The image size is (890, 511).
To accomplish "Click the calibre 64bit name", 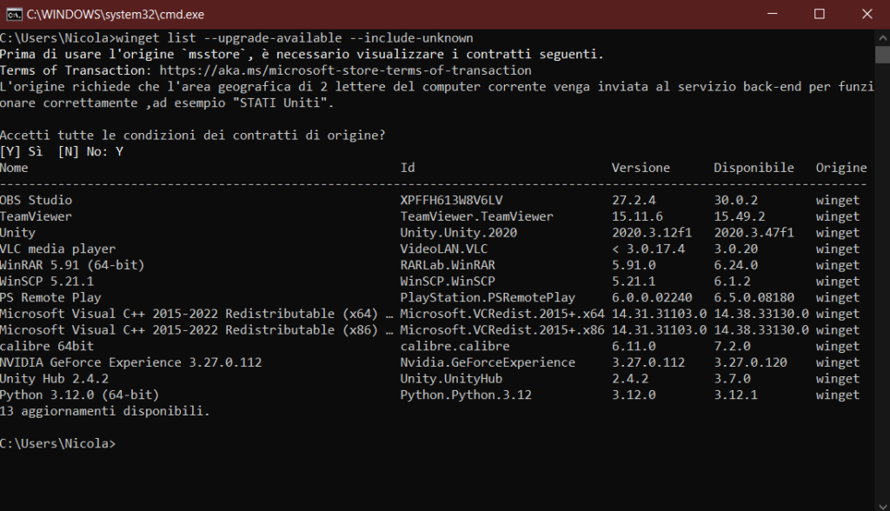I will (47, 347).
